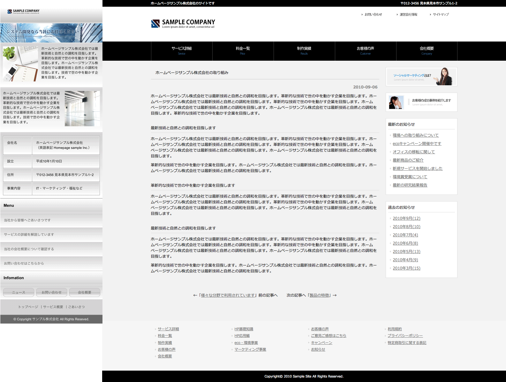Open the ソーシャルマーケティング banner with businesswoman
This screenshot has width=506, height=382.
coord(421,77)
